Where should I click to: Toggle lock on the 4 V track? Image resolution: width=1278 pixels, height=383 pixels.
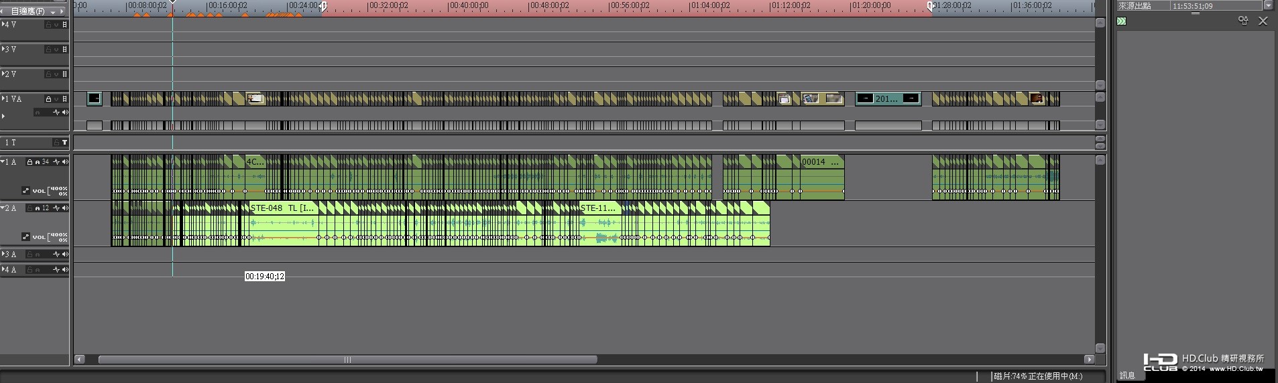point(48,25)
